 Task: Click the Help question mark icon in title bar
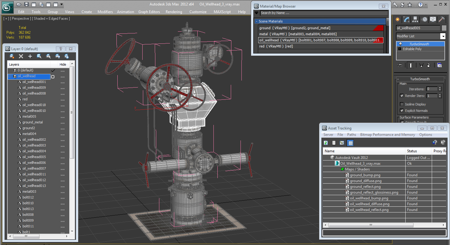pyautogui.click(x=420, y=5)
